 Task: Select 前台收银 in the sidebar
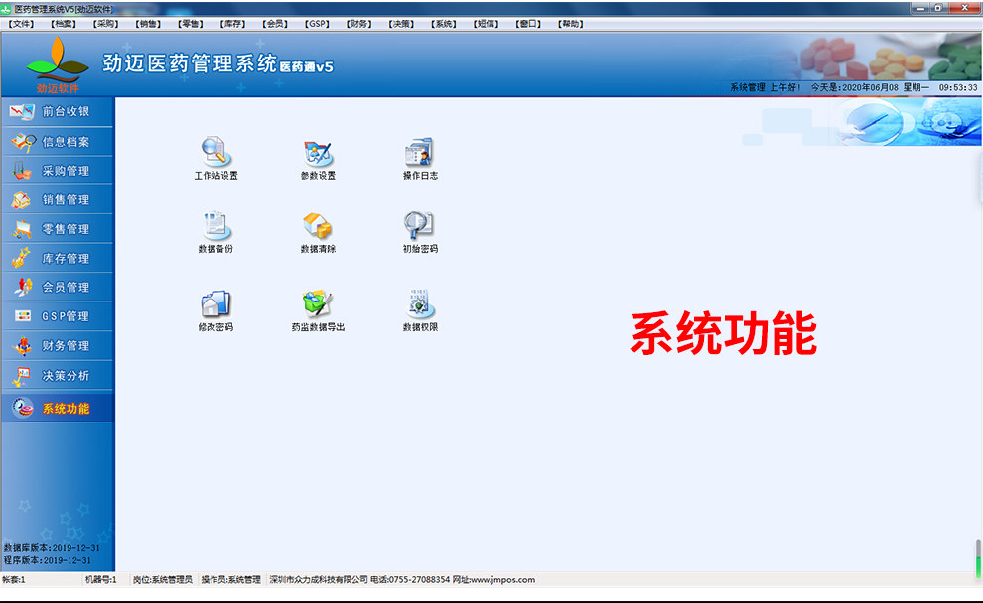(57, 111)
